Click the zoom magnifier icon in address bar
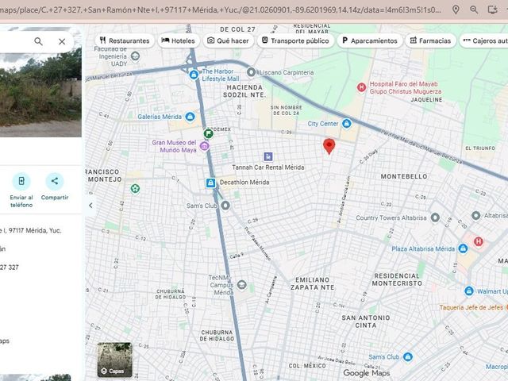 (474, 10)
